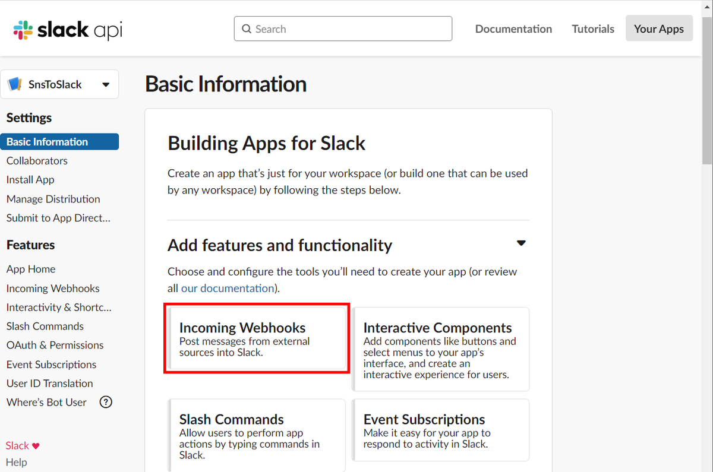Click the SnsToSlack app icon
Viewport: 713px width, 472px height.
click(x=15, y=84)
